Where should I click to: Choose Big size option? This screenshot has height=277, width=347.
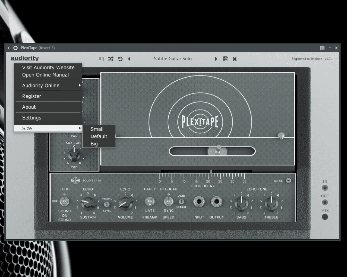99,144
